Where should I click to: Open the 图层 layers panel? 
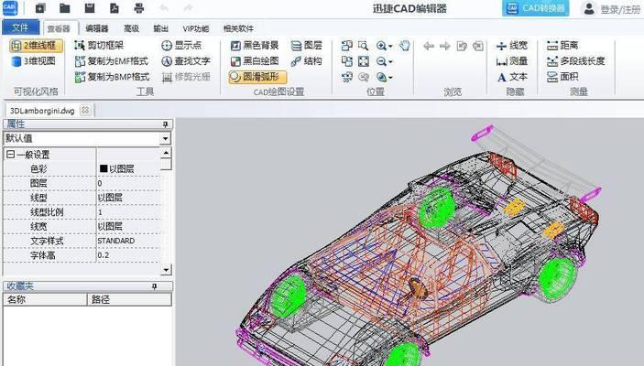(x=306, y=45)
